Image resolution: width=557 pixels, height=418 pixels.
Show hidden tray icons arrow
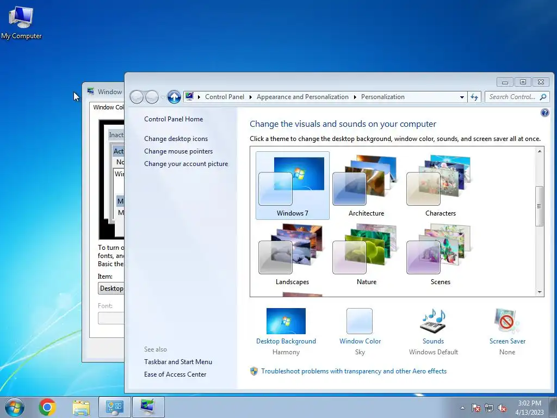462,408
